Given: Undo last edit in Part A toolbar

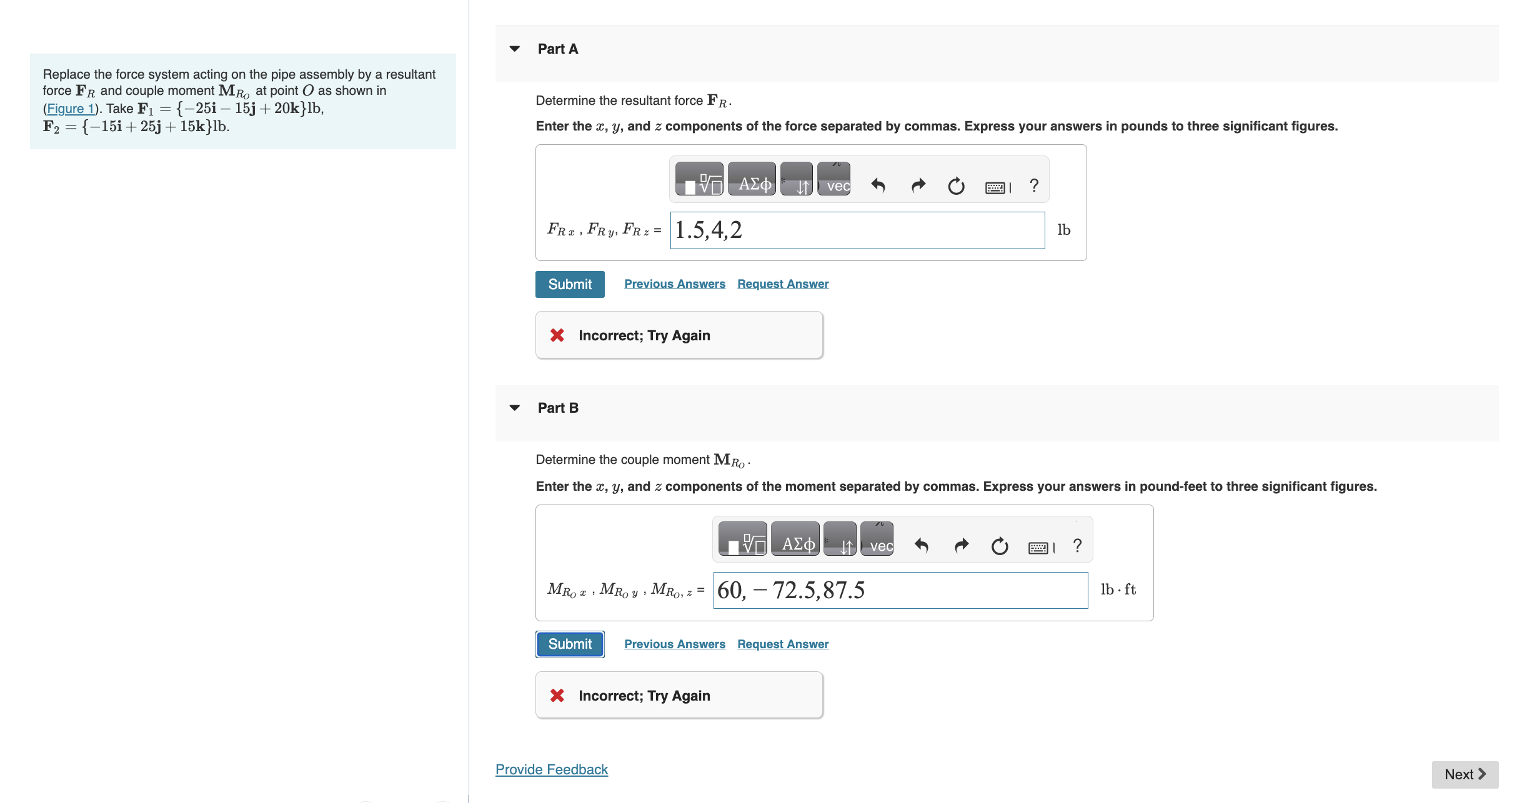Looking at the screenshot, I should [878, 185].
